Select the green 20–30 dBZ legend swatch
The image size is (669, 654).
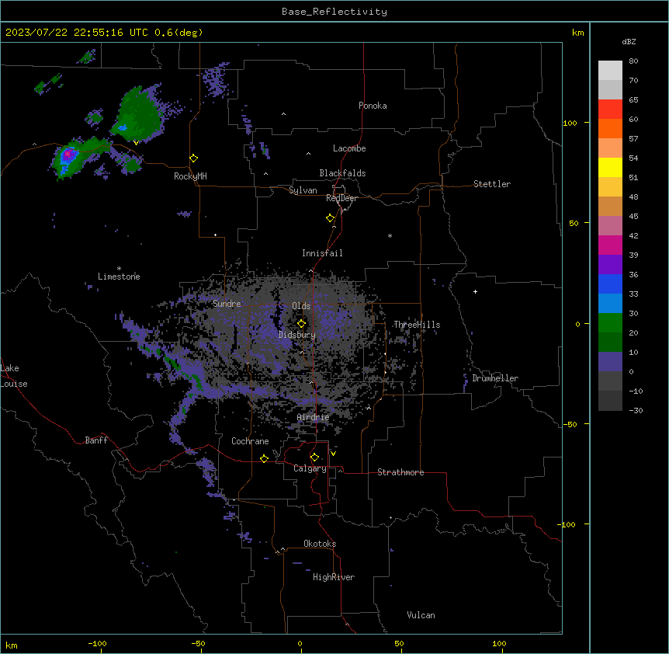click(610, 323)
